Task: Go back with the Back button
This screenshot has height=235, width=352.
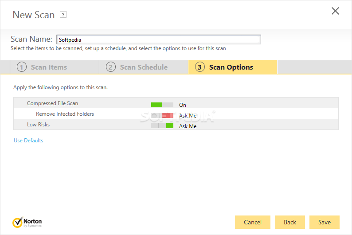Action: [290, 222]
